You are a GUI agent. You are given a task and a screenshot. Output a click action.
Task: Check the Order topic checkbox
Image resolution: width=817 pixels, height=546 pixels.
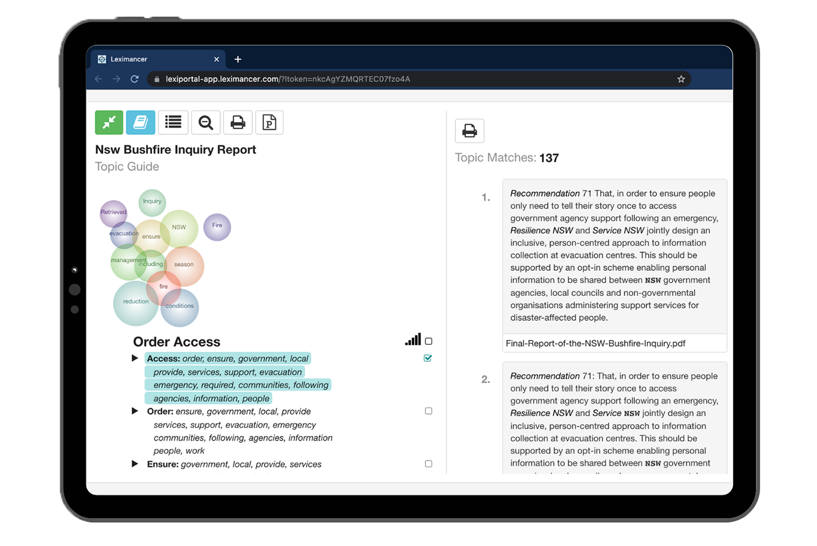(428, 411)
